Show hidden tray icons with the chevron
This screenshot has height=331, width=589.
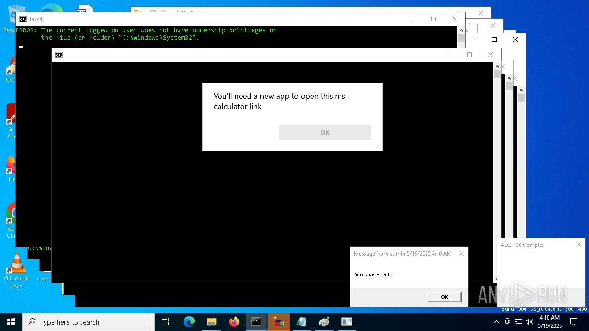coord(496,322)
